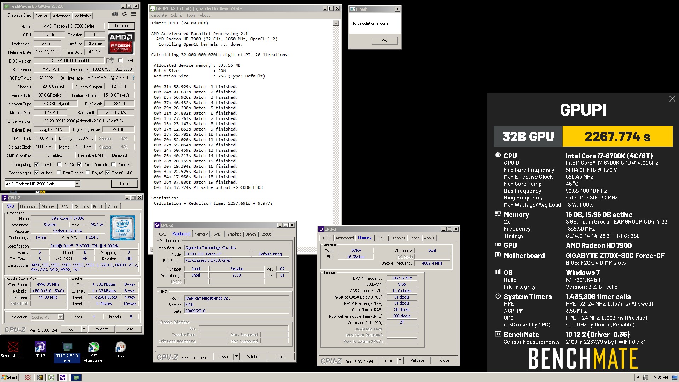Click the GPU Name field in GPU-Z
The width and height of the screenshot is (679, 382).
[69, 26]
